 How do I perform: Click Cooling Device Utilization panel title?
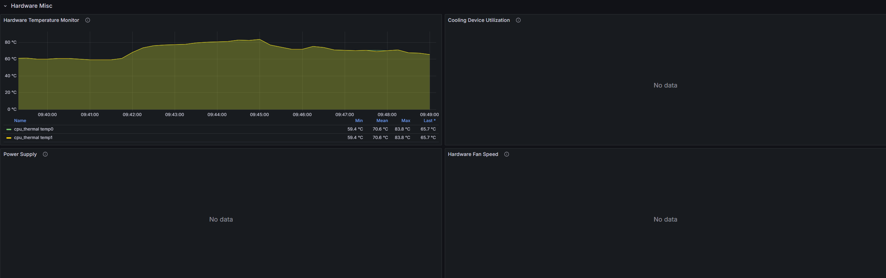pyautogui.click(x=479, y=20)
